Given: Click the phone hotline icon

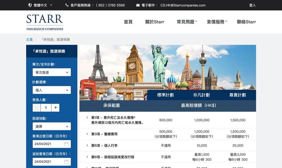Looking at the screenshot, I should click(x=67, y=5).
